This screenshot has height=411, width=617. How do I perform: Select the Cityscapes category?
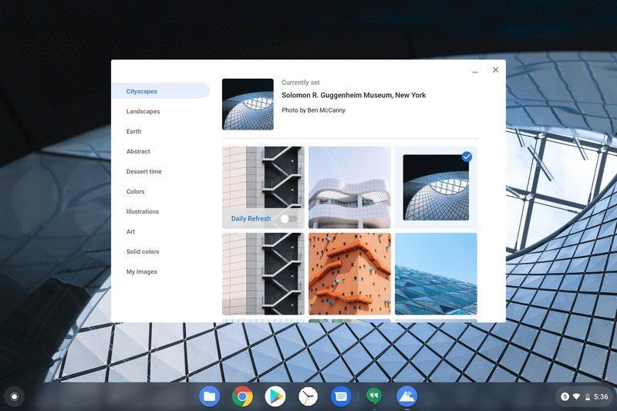point(160,91)
